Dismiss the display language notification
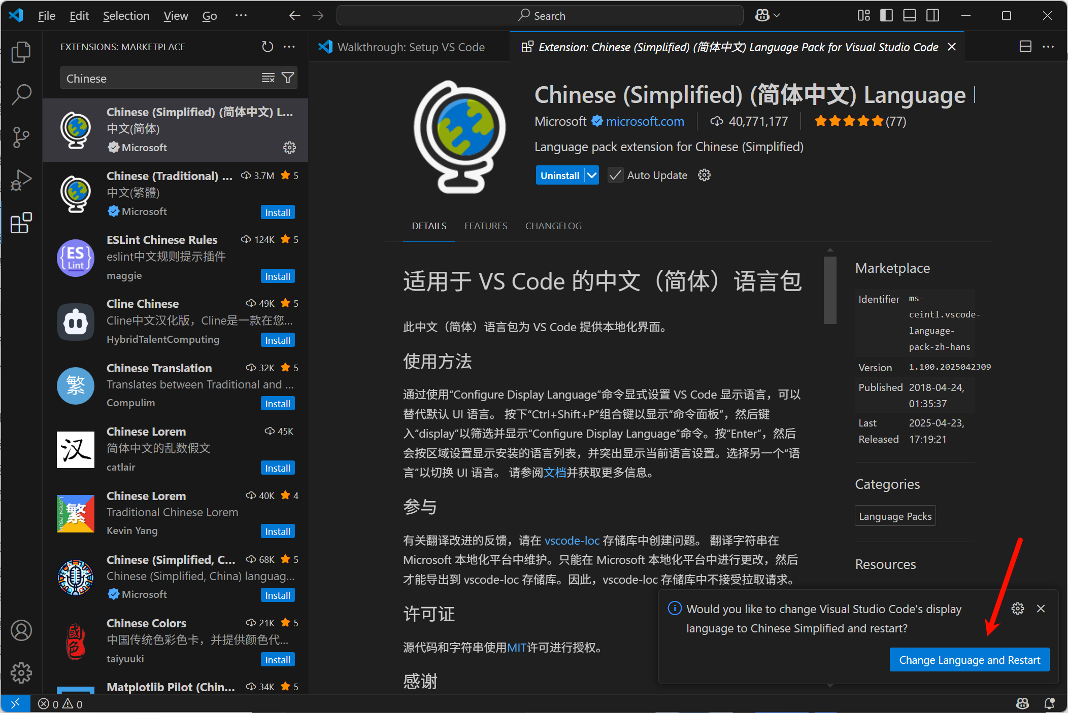 coord(1041,609)
